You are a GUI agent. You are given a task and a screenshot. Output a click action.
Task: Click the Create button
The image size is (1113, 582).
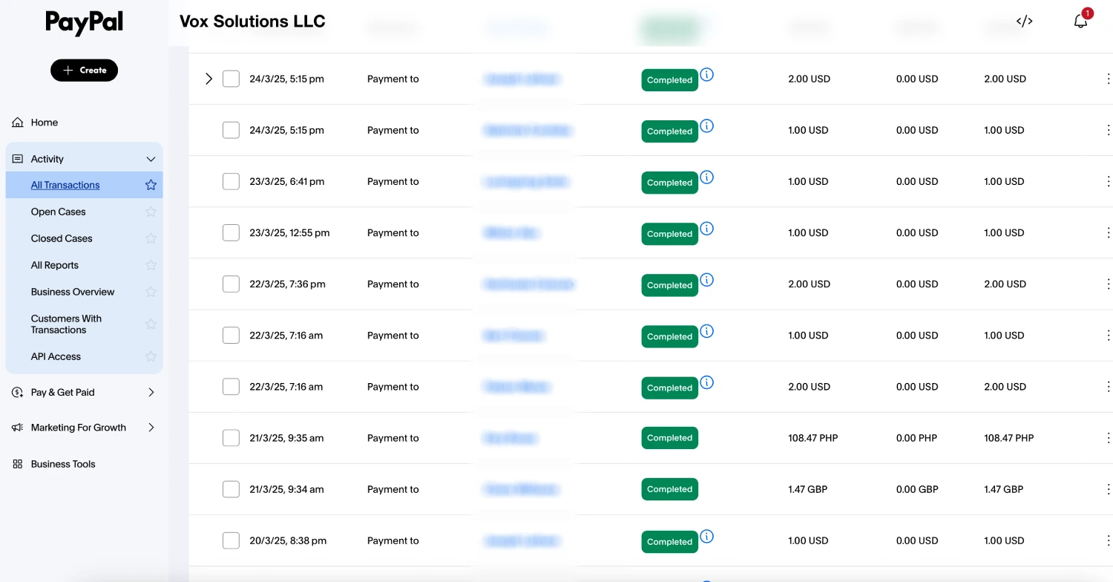[84, 70]
